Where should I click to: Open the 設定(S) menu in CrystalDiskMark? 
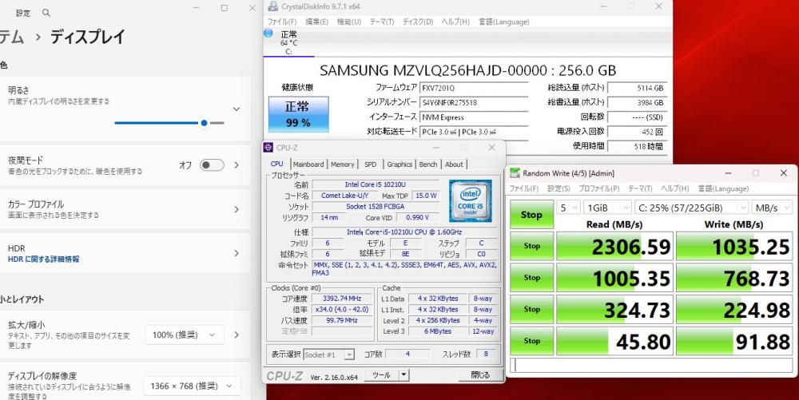559,188
